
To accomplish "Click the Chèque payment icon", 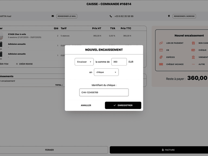I will [x=193, y=50].
